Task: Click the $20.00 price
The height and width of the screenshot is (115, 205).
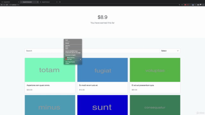Action: click(29, 90)
